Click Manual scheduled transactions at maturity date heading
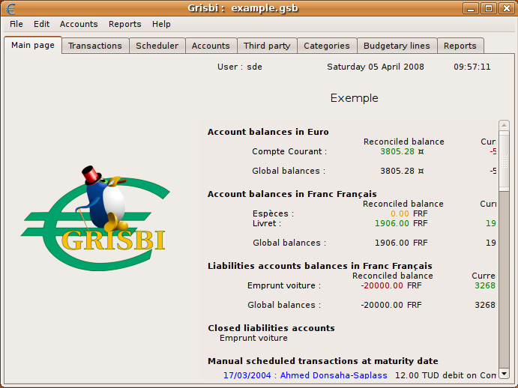This screenshot has width=518, height=388. coord(323,361)
